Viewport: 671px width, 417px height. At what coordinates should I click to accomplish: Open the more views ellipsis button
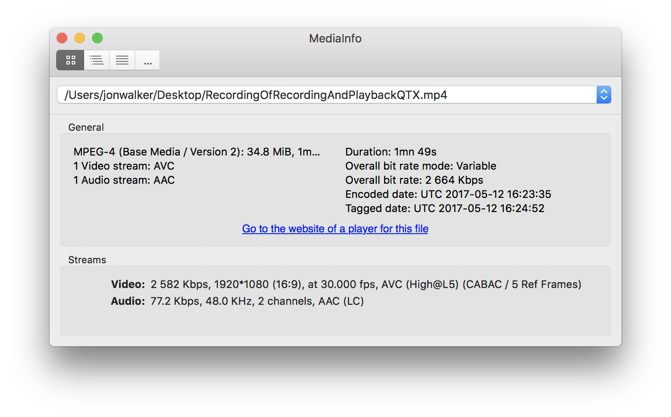148,60
